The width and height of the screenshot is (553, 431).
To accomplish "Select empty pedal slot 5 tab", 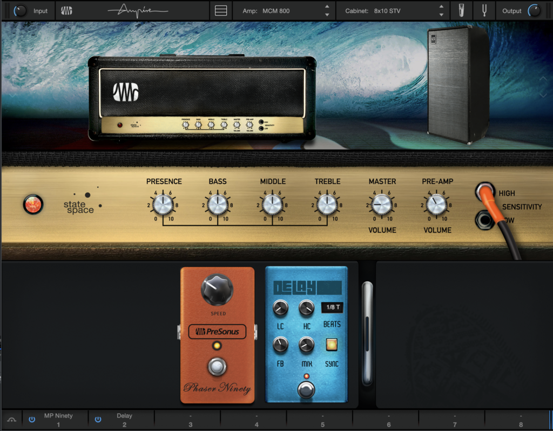I will (x=322, y=420).
